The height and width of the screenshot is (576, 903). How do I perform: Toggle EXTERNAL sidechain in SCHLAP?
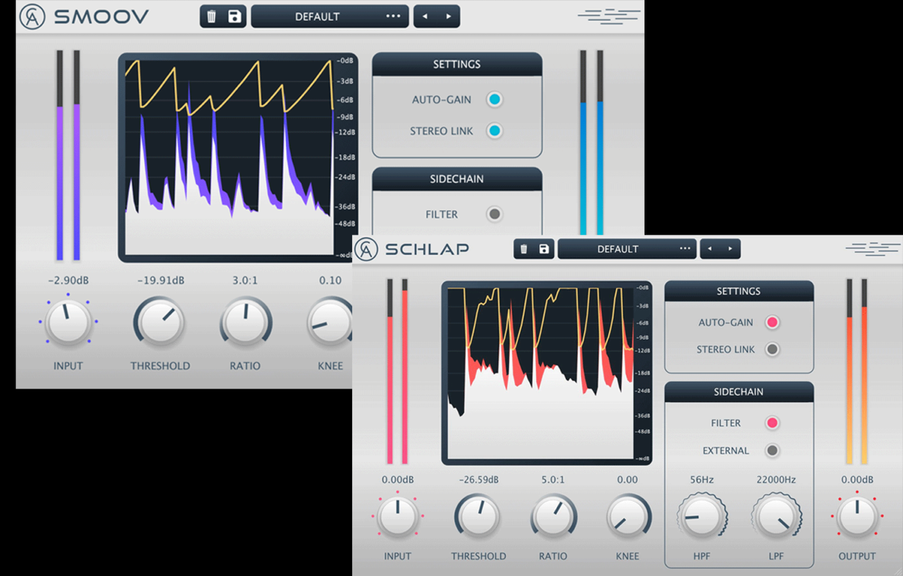click(x=772, y=450)
